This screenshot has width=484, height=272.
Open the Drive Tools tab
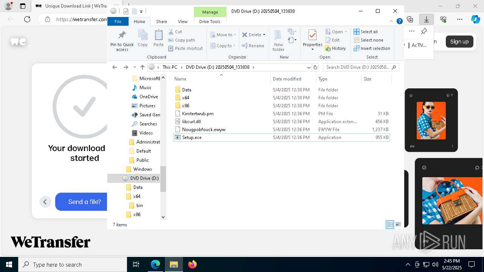[210, 22]
